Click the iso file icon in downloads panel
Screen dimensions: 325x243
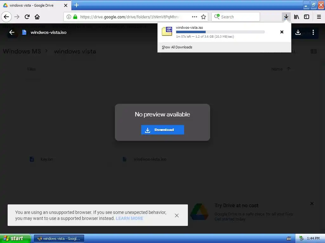tap(167, 31)
